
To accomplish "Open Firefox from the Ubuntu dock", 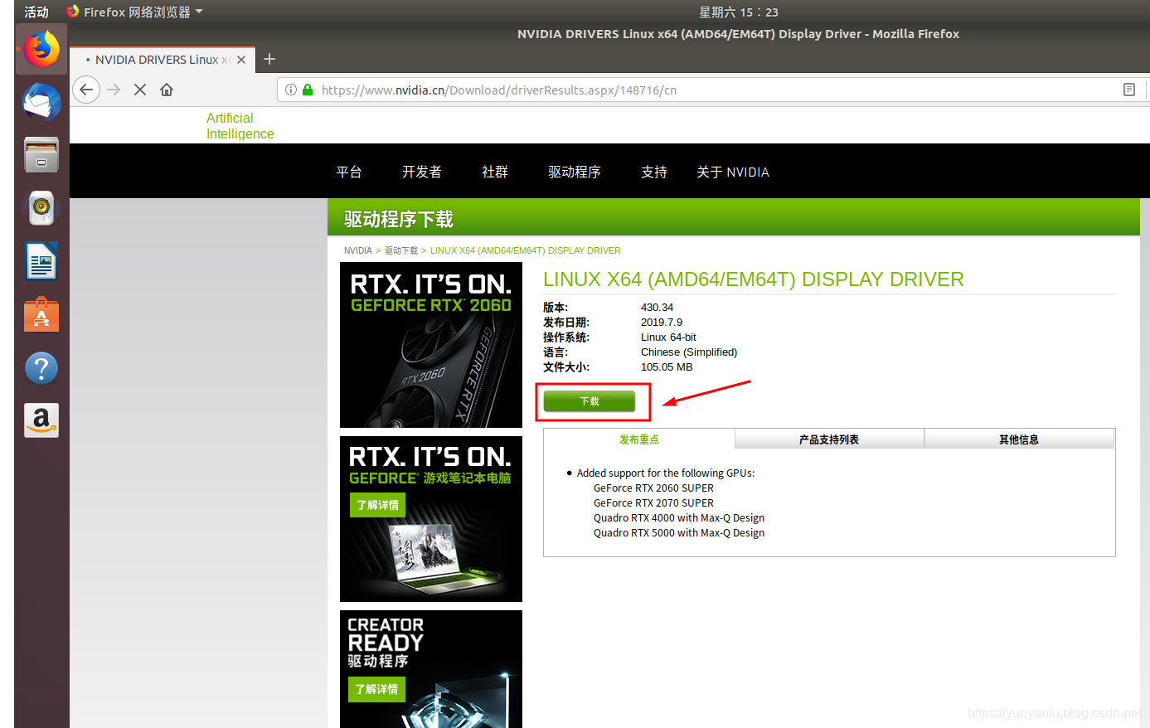I will click(41, 49).
